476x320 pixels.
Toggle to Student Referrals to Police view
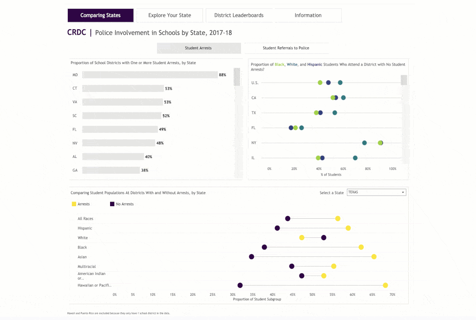pyautogui.click(x=286, y=48)
